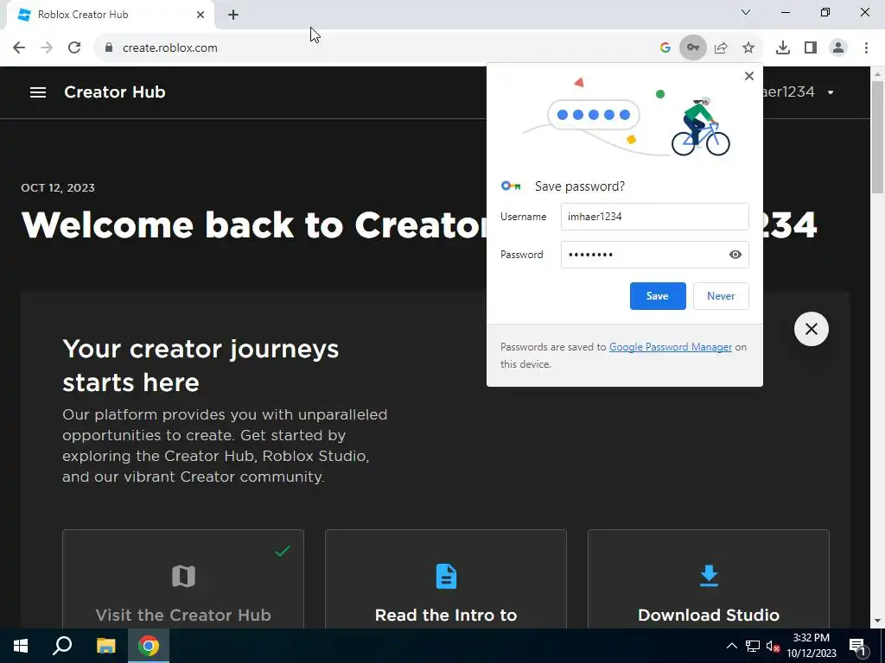Viewport: 885px width, 663px height.
Task: Open the Google Password Manager link
Action: click(671, 347)
